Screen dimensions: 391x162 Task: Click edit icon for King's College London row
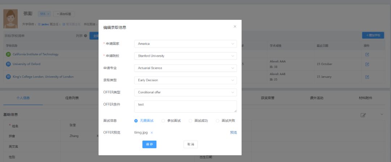tap(367, 77)
